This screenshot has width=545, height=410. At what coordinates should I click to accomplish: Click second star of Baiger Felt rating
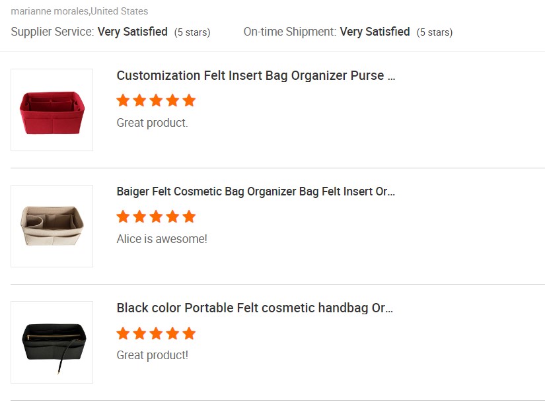140,217
